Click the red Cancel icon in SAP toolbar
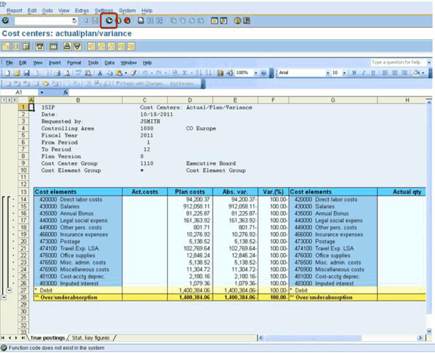The height and width of the screenshot is (353, 435). 127,21
